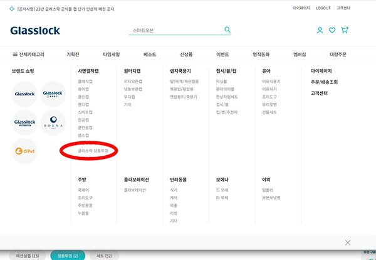Select the 세트 (52) filter tab
Screen dimensions: 376x260
(x=104, y=256)
